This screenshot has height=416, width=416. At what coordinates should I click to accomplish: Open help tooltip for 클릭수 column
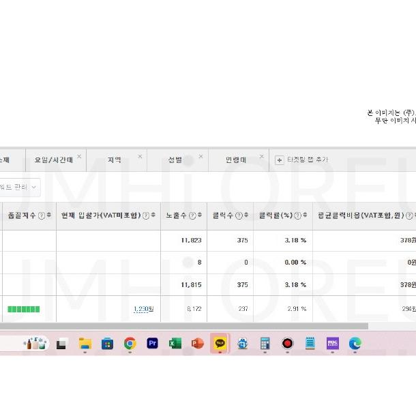(239, 216)
